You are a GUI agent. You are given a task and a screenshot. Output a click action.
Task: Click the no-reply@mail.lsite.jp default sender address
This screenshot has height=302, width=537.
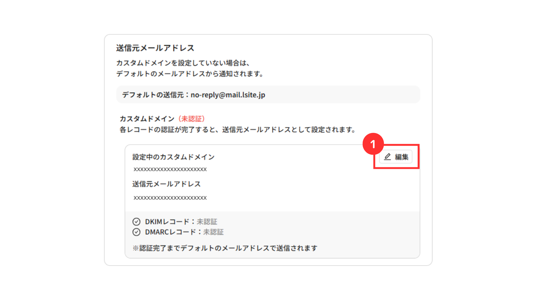tap(228, 95)
